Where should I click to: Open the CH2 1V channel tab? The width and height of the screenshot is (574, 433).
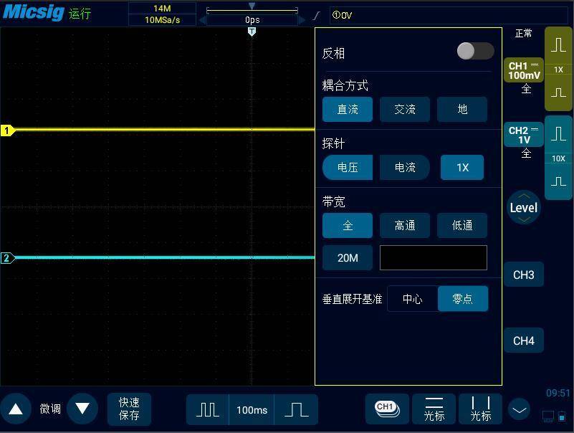coord(524,135)
